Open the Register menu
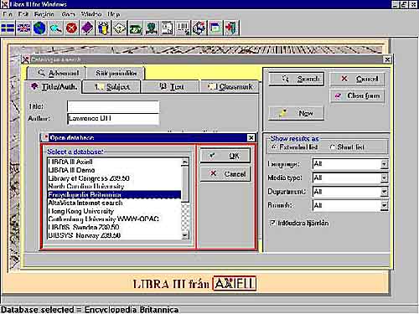The image size is (419, 314). 44,14
